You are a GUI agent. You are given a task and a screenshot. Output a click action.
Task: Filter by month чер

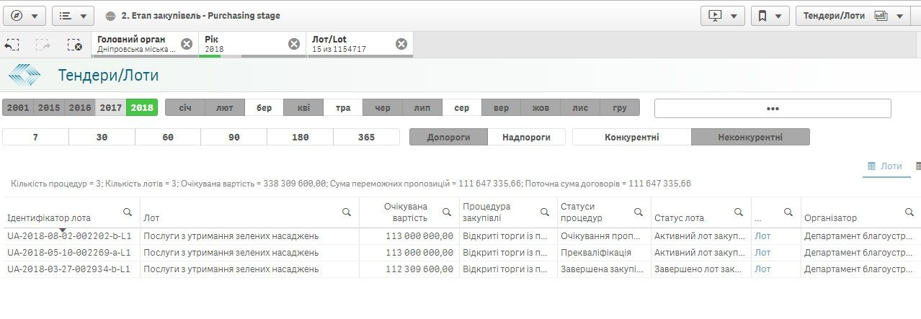(383, 107)
